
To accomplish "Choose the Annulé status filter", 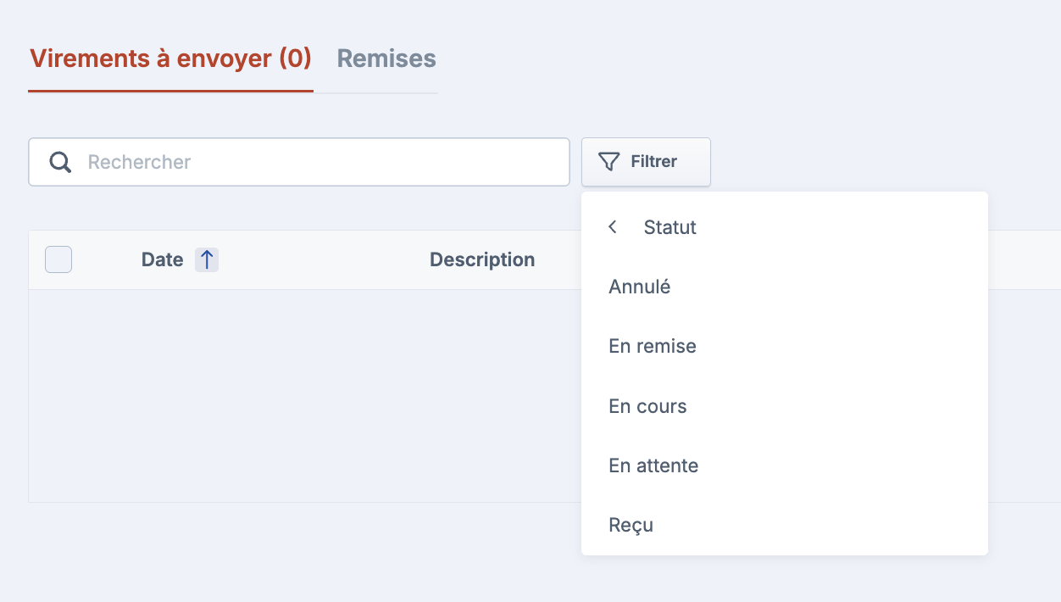I will coord(640,287).
